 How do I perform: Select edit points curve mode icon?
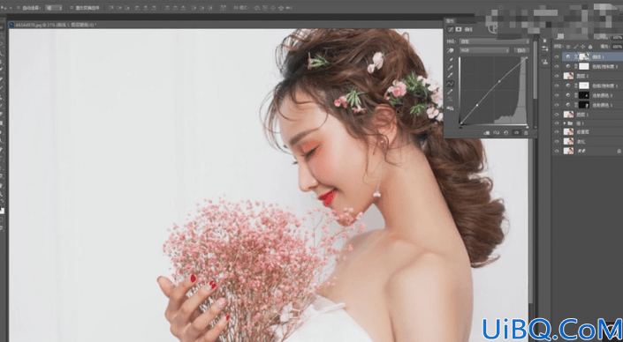coord(450,84)
